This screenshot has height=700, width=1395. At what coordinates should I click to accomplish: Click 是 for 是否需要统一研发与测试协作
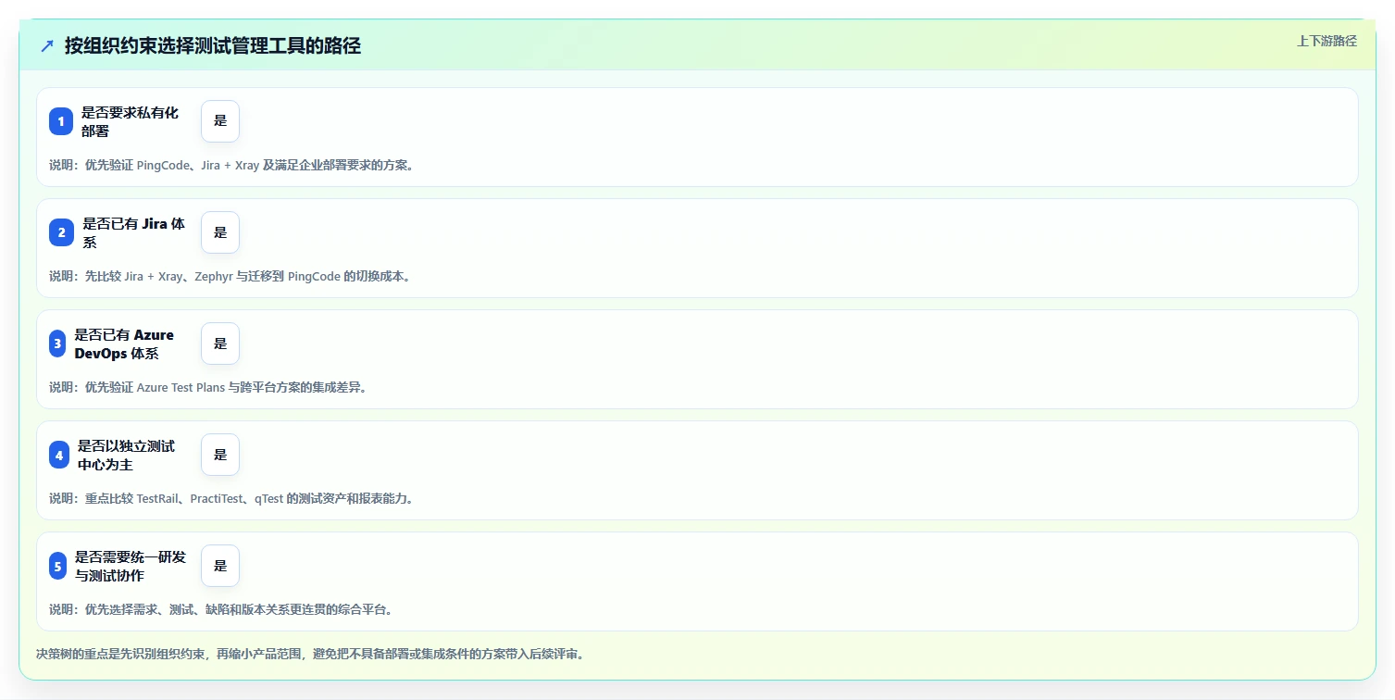220,566
